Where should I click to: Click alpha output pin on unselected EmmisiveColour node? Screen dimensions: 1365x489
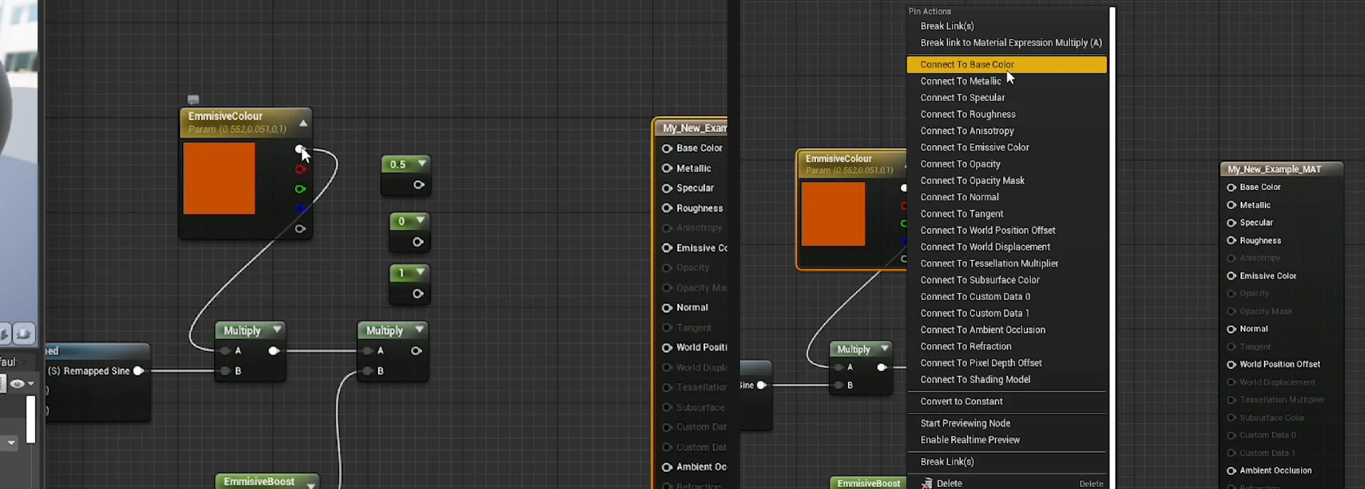click(300, 229)
